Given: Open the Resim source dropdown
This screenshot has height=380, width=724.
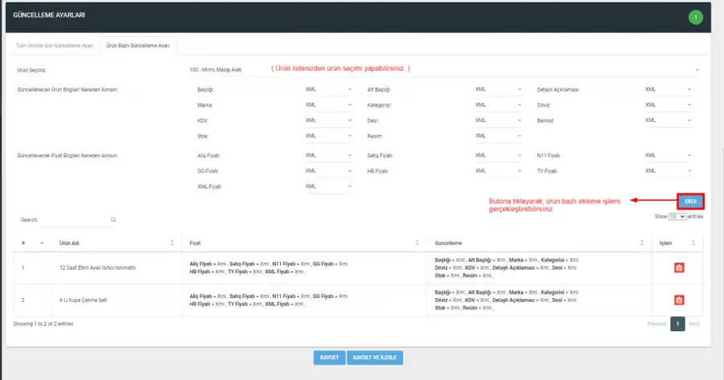Looking at the screenshot, I should (498, 136).
